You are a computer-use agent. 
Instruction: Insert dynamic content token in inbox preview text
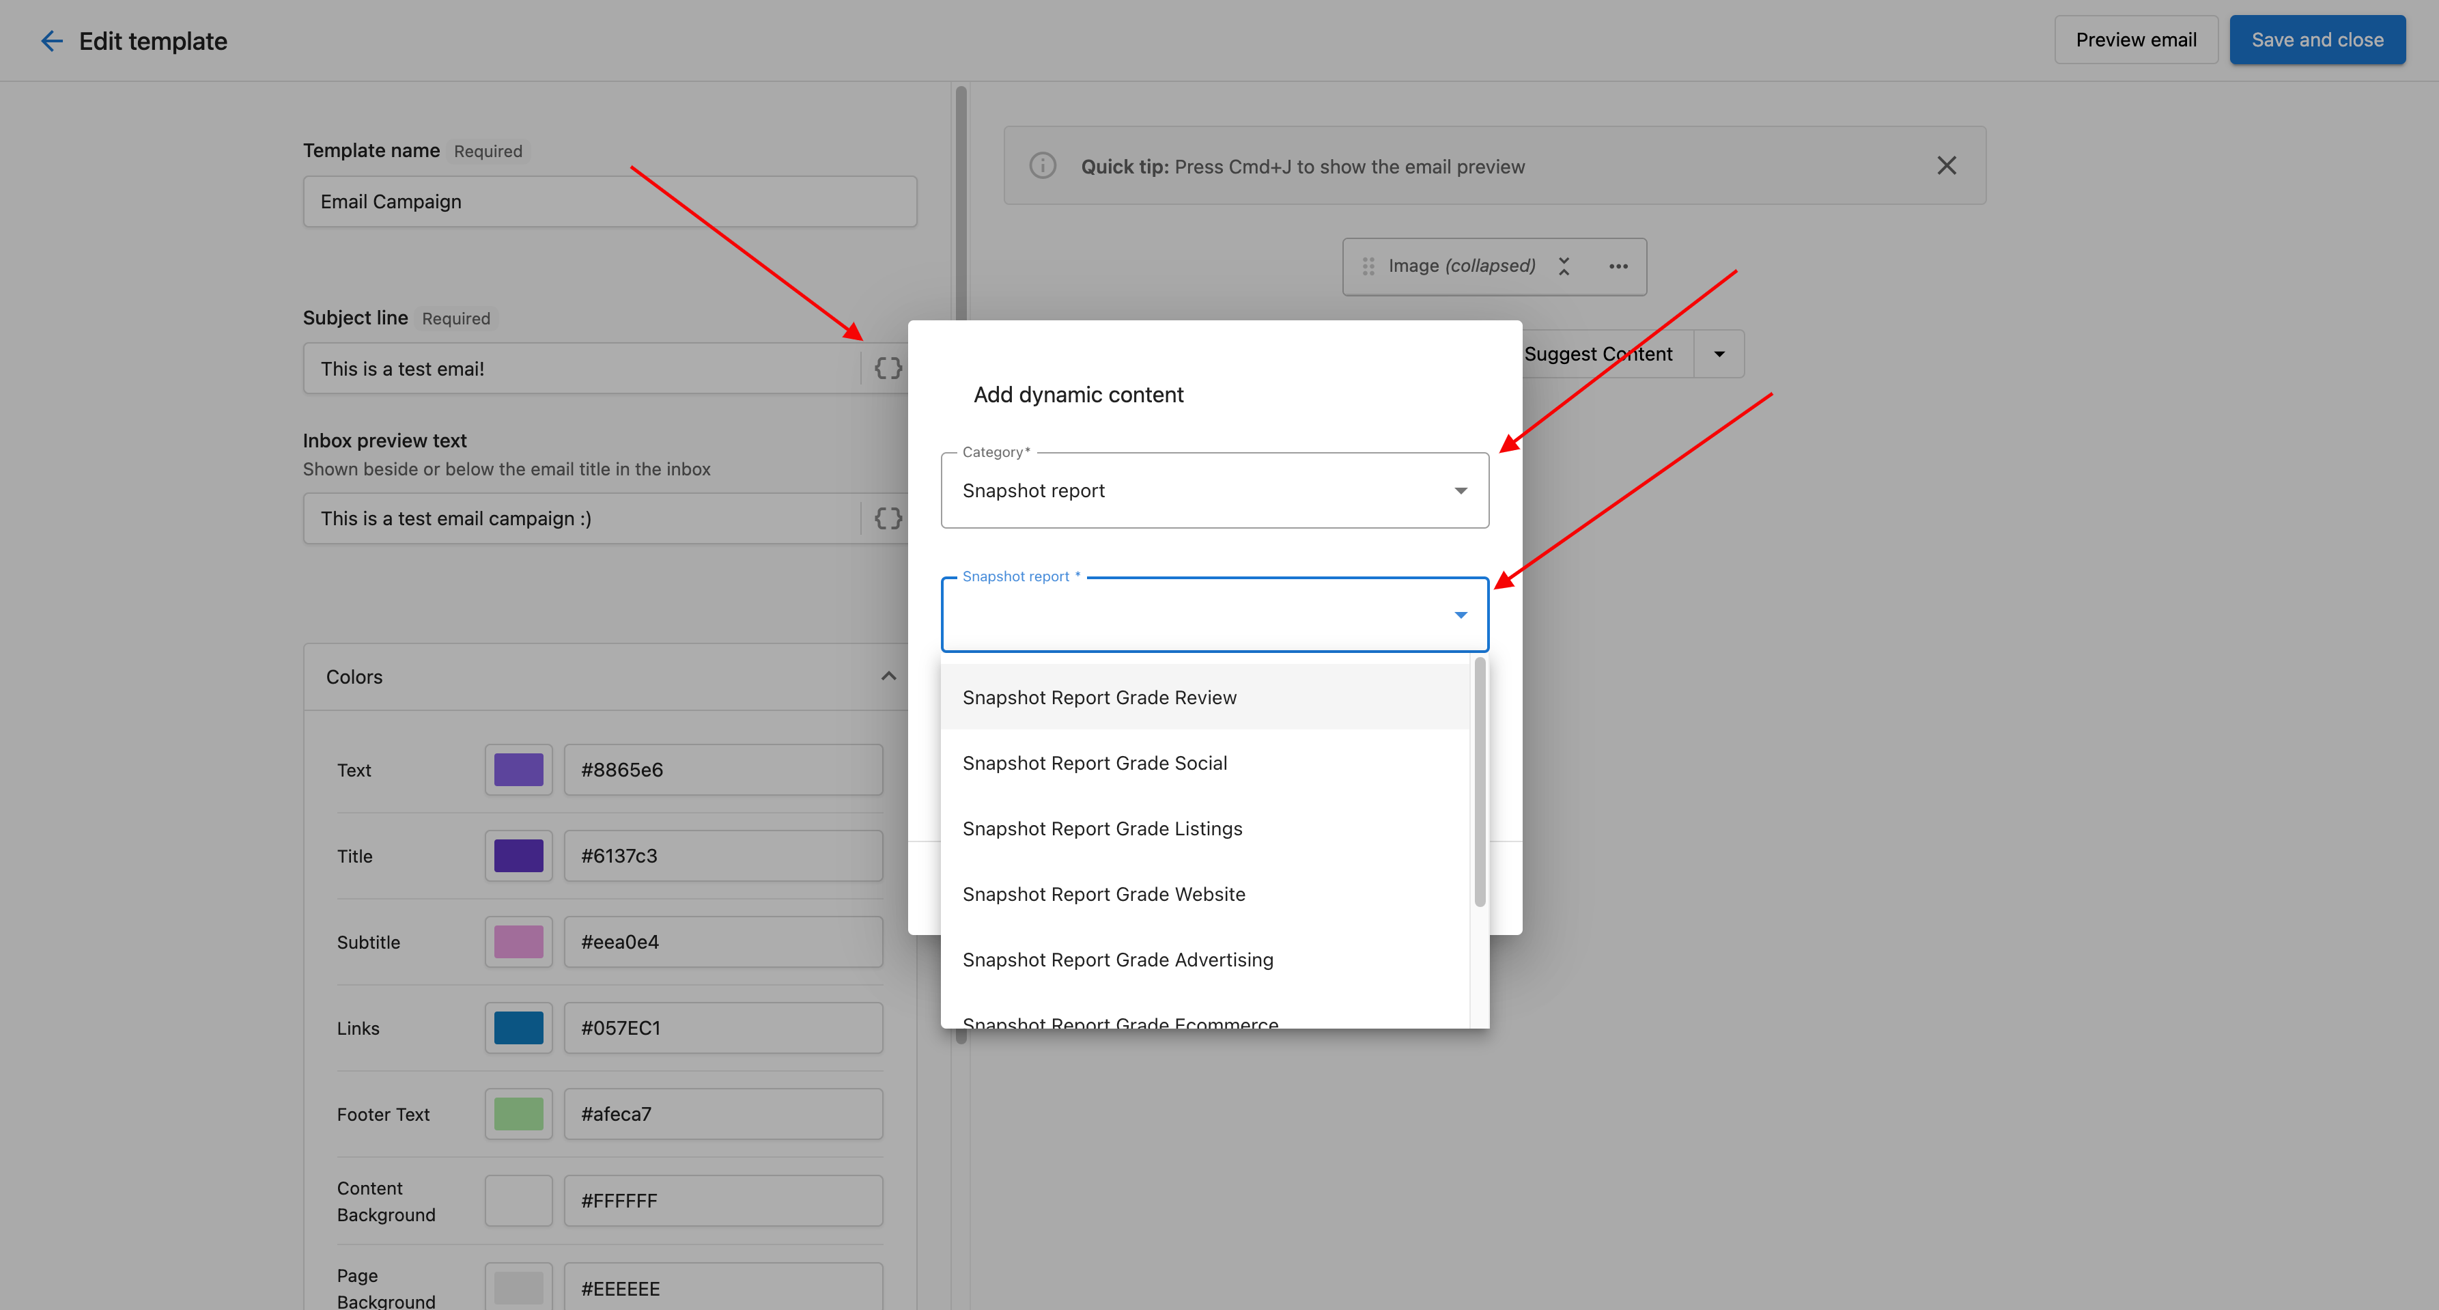887,518
